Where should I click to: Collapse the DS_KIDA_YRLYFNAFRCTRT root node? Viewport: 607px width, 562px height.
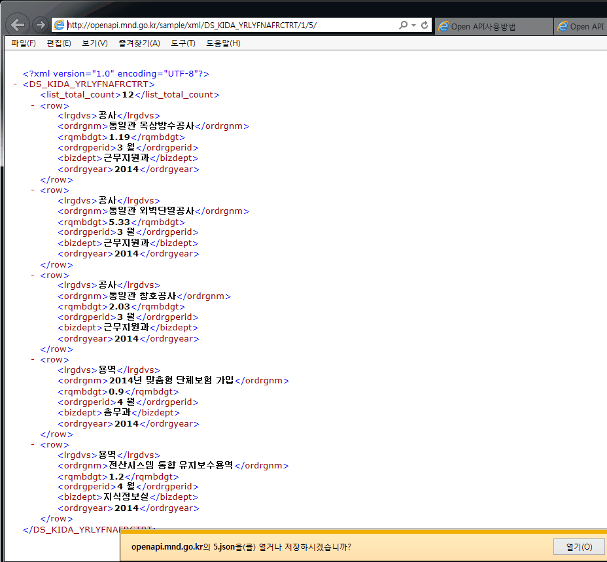[16, 84]
